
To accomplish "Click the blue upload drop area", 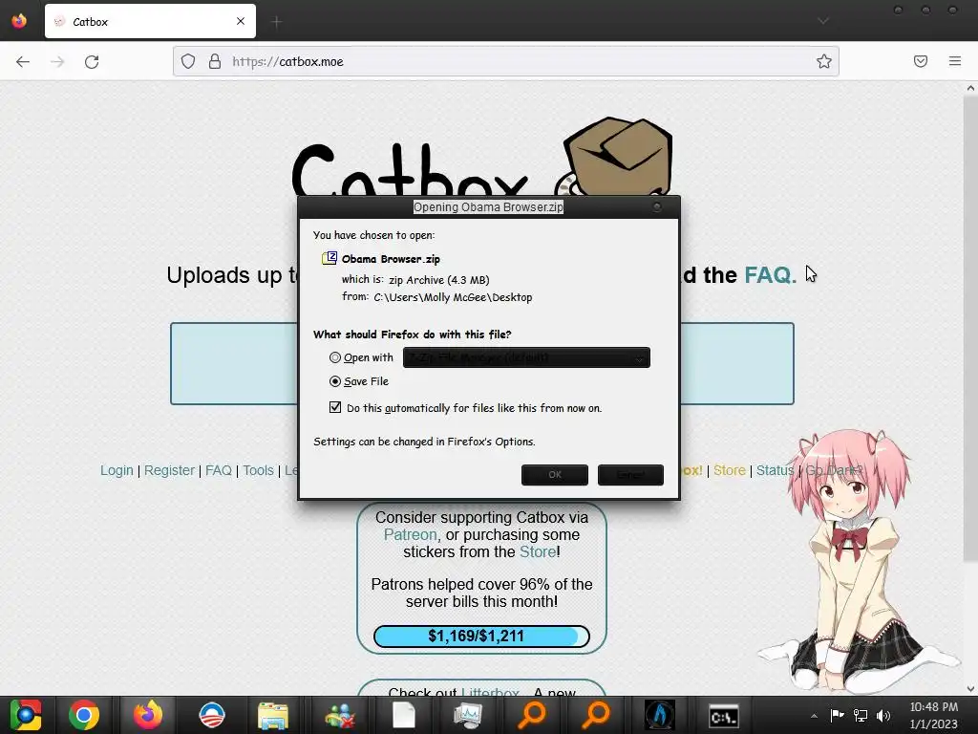I will pyautogui.click(x=482, y=364).
